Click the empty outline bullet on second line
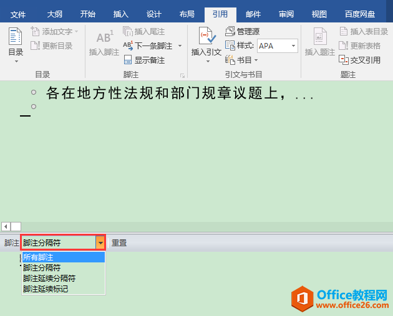Screen dimensions: 393x316 pyautogui.click(x=34, y=107)
